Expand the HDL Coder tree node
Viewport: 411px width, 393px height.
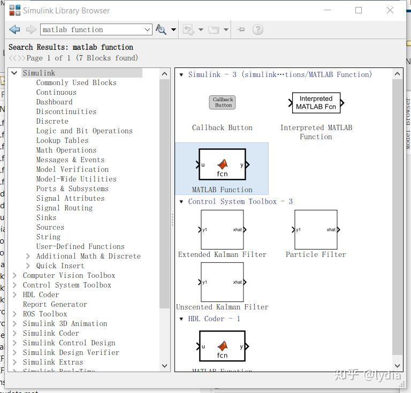tap(14, 294)
